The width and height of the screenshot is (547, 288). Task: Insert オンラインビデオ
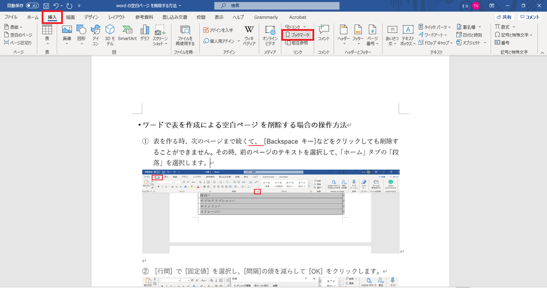[x=270, y=35]
